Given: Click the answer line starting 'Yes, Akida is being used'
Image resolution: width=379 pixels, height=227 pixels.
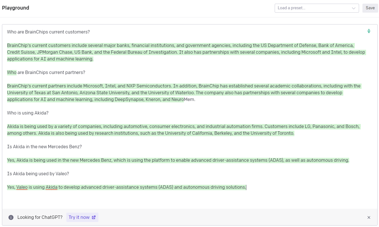Looking at the screenshot, I should [x=178, y=160].
